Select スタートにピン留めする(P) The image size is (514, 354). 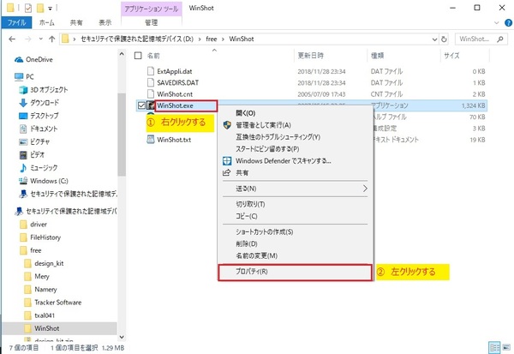pos(295,149)
